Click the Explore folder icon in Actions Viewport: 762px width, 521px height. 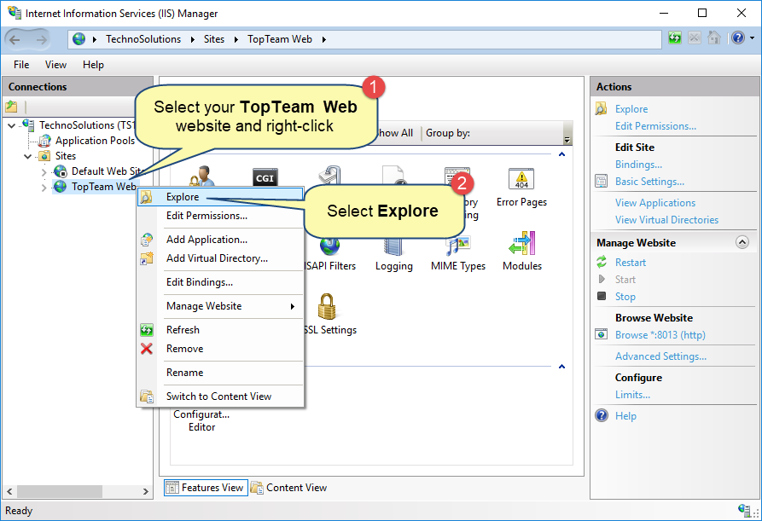click(x=601, y=109)
